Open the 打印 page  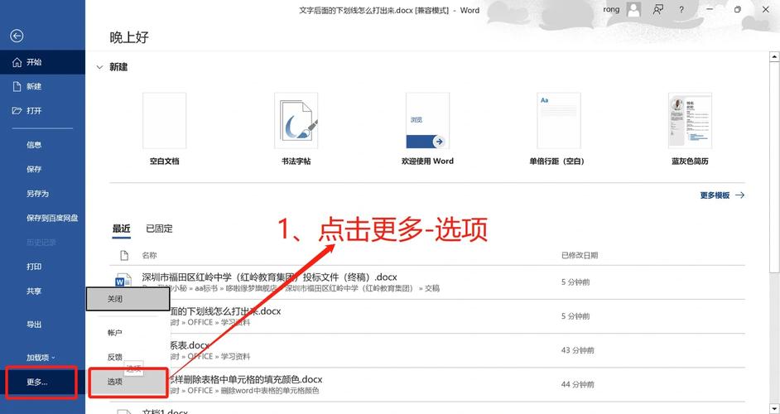[34, 267]
